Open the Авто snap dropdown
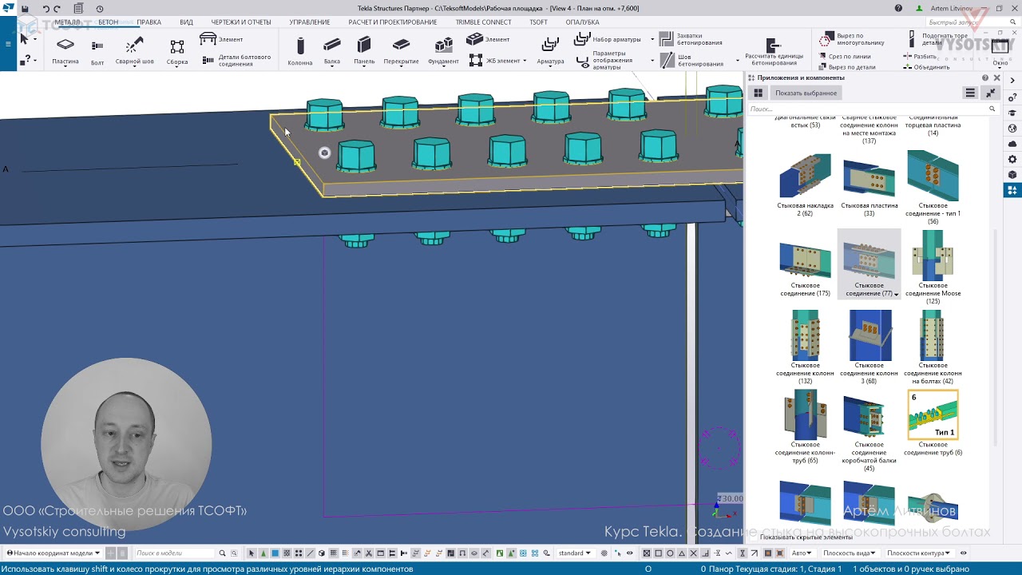This screenshot has width=1022, height=575. point(801,553)
